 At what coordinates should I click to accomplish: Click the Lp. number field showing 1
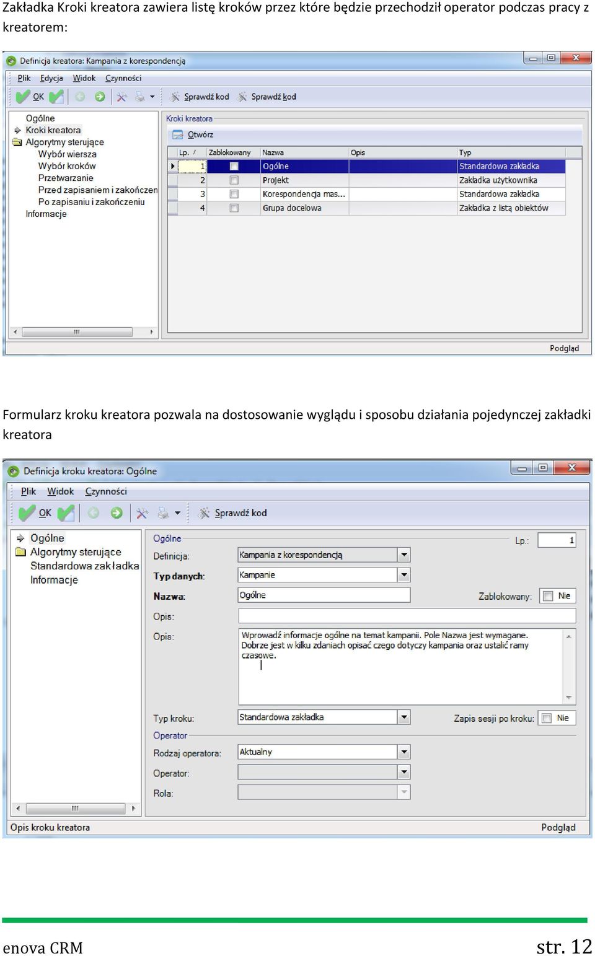[x=557, y=540]
